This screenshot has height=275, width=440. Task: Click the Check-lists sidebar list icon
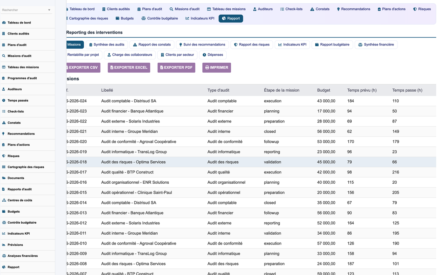point(4,111)
